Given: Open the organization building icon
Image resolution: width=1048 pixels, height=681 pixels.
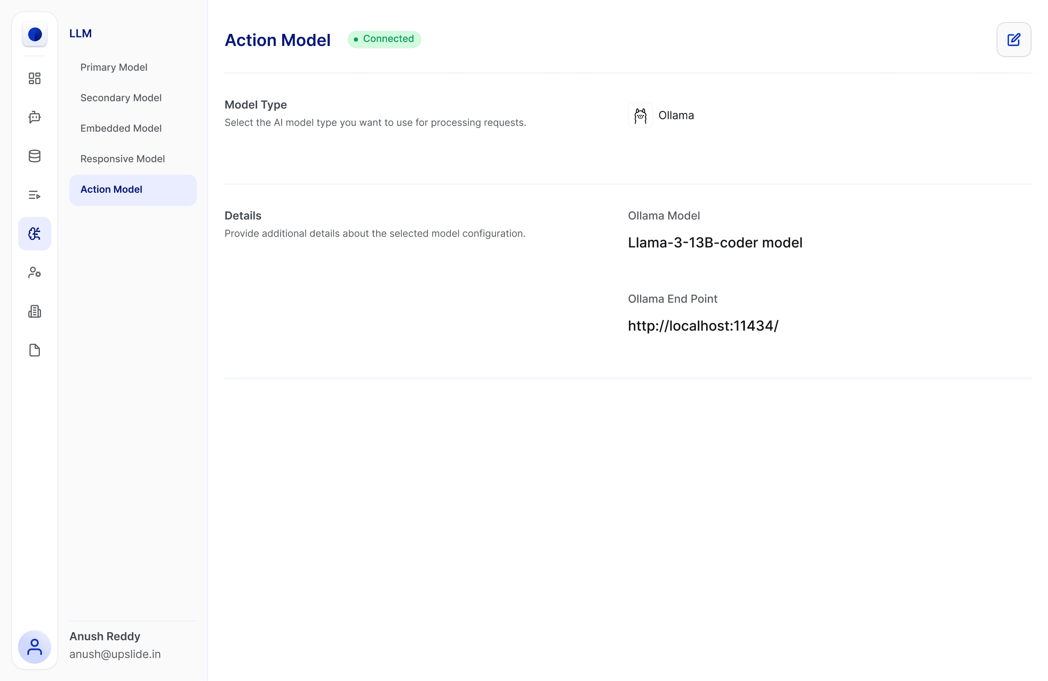Looking at the screenshot, I should click(x=35, y=311).
